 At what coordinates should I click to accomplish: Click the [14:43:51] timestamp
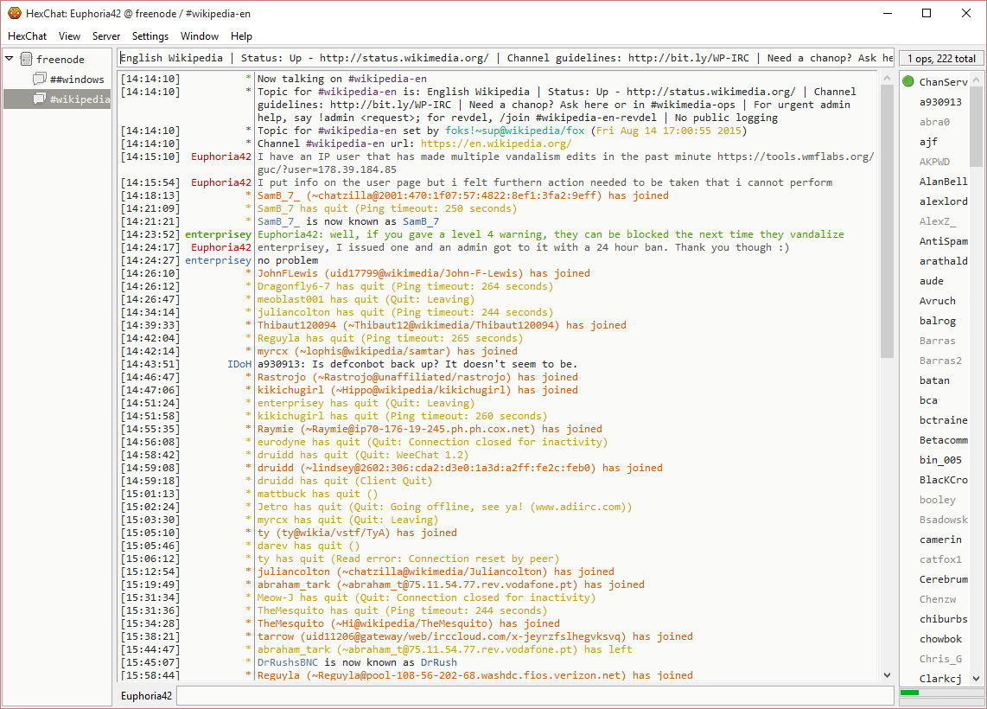click(150, 364)
